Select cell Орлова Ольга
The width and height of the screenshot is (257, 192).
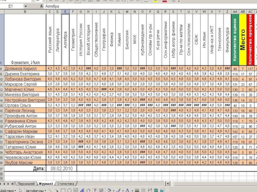(x=25, y=105)
